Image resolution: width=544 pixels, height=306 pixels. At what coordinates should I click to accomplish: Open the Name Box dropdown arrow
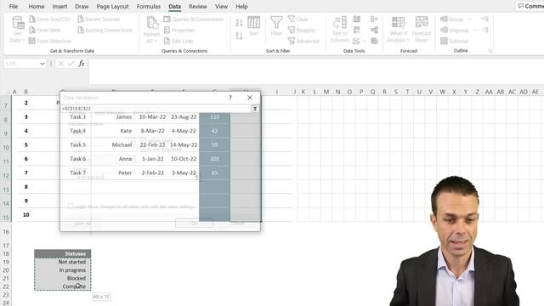click(42, 64)
